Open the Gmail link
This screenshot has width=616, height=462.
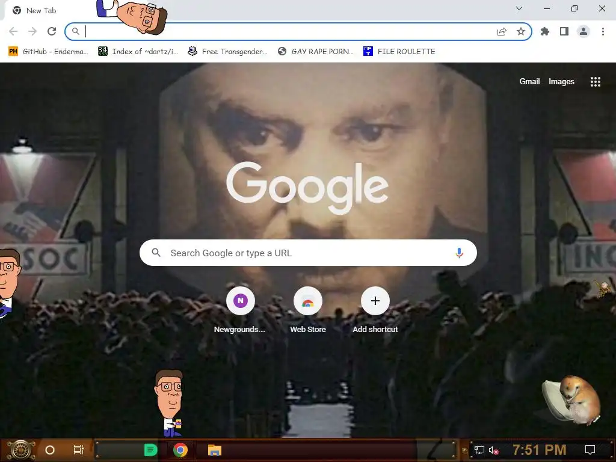[529, 81]
